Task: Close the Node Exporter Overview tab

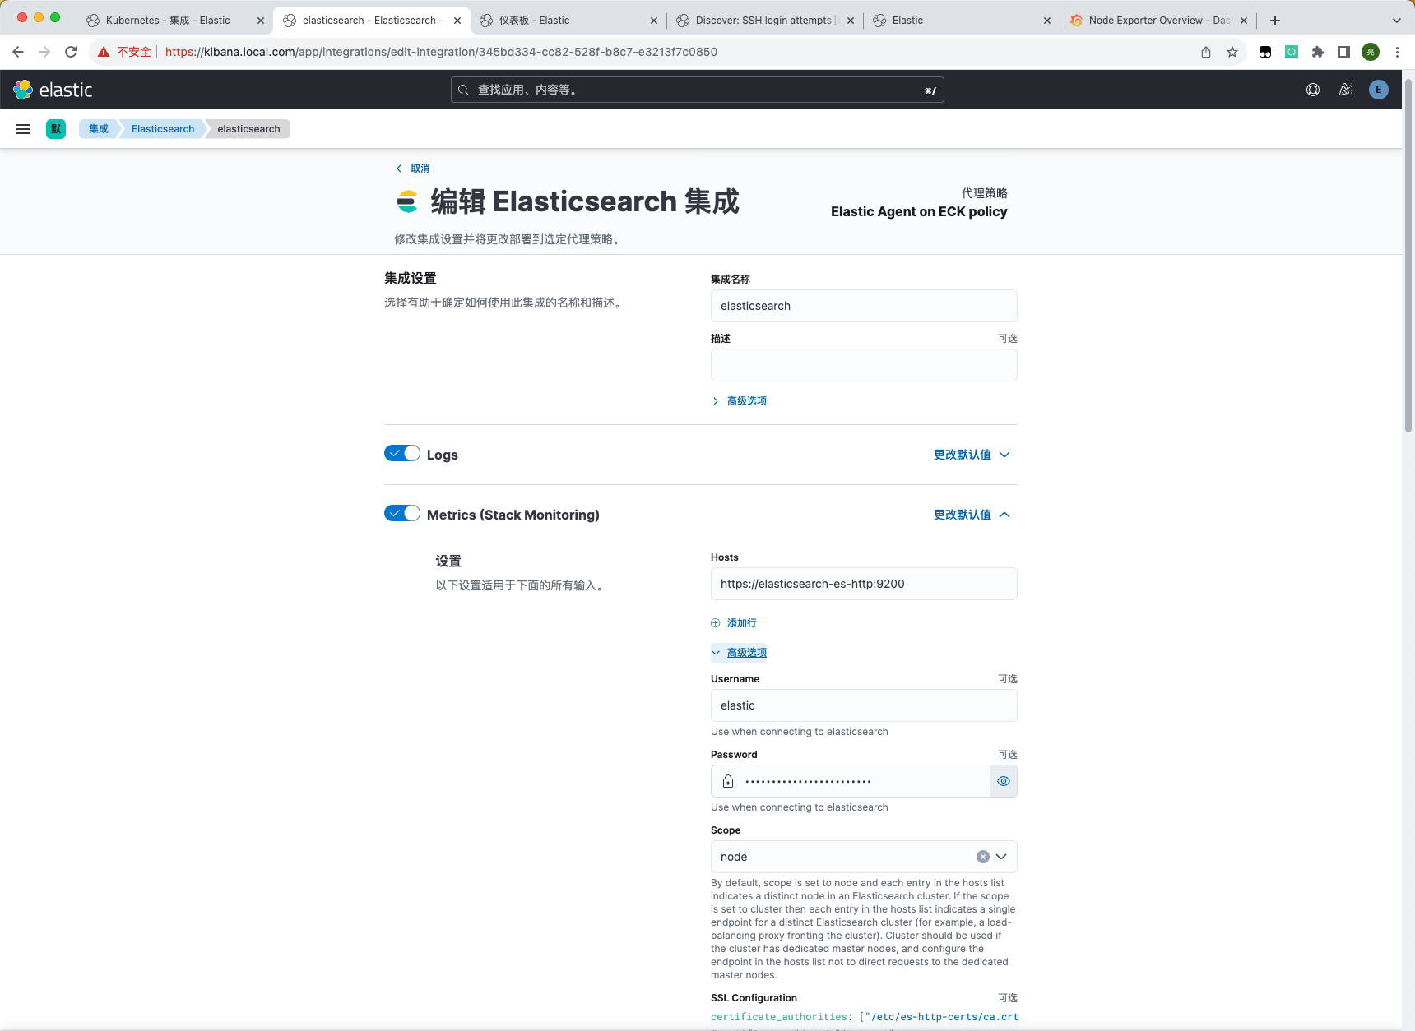Action: [x=1244, y=21]
